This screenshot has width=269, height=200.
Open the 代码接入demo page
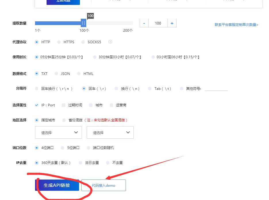103,185
